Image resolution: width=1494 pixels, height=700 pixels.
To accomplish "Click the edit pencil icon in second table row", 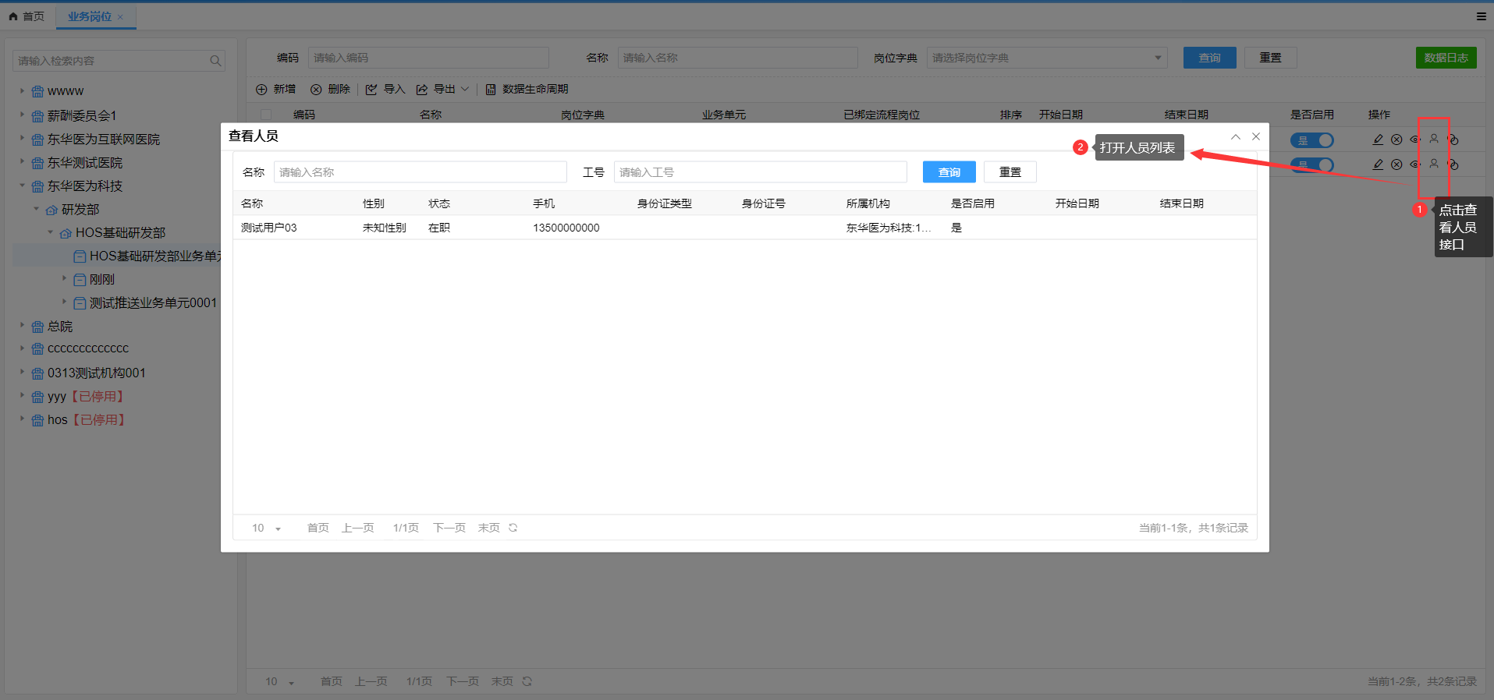I will (x=1378, y=164).
